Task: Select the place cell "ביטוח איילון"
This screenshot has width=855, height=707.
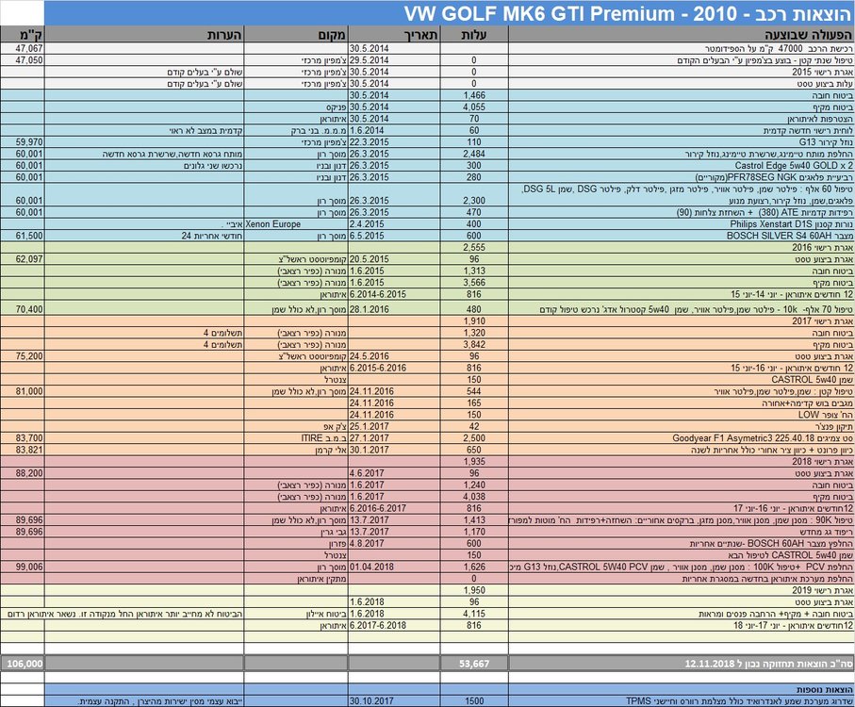Action: pyautogui.click(x=296, y=614)
